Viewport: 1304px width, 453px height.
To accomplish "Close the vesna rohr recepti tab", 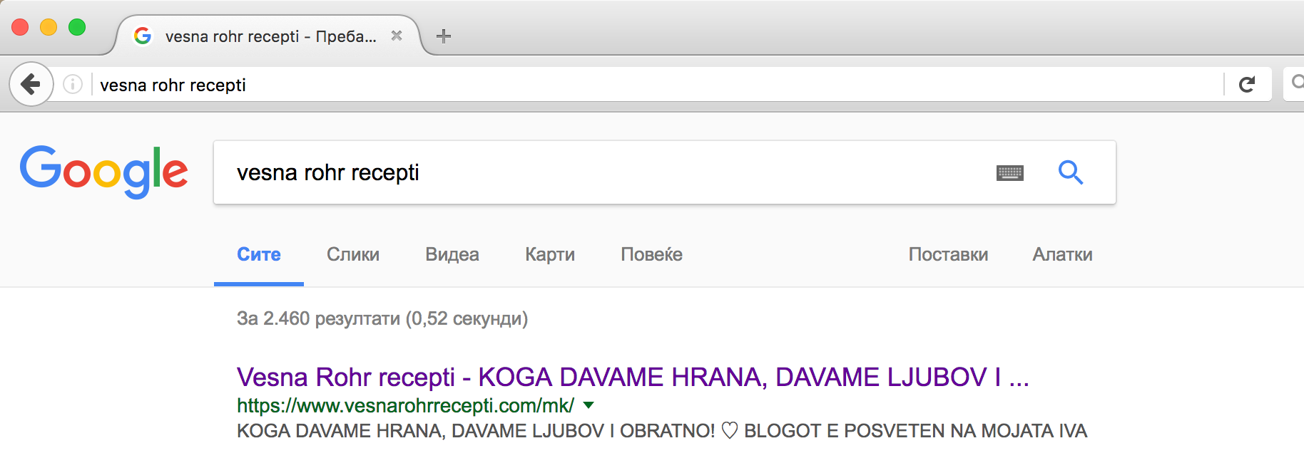I will (x=397, y=36).
